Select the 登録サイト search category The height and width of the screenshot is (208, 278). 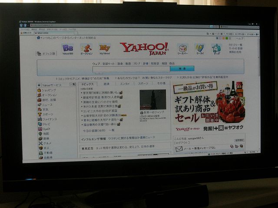click(109, 64)
